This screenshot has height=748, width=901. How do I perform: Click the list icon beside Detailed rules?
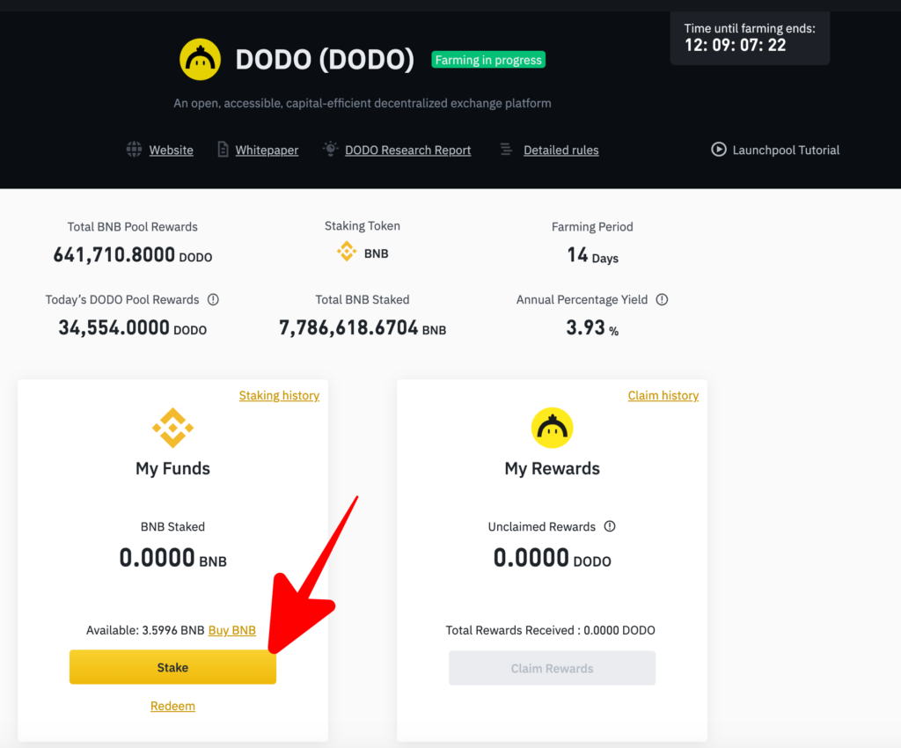point(506,150)
